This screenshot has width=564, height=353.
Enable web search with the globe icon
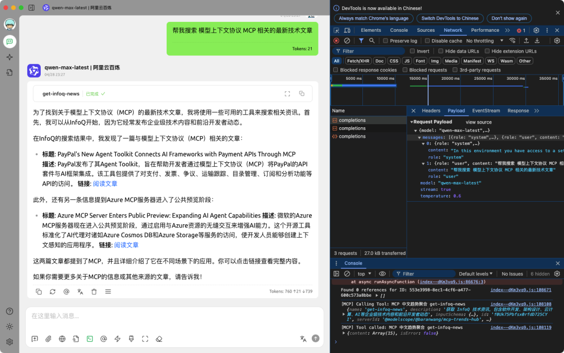pyautogui.click(x=62, y=339)
